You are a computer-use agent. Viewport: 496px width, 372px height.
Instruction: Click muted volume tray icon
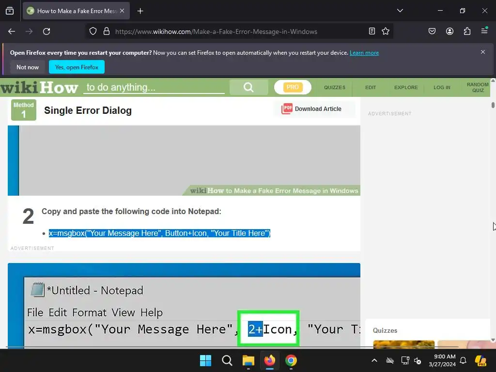tap(418, 360)
